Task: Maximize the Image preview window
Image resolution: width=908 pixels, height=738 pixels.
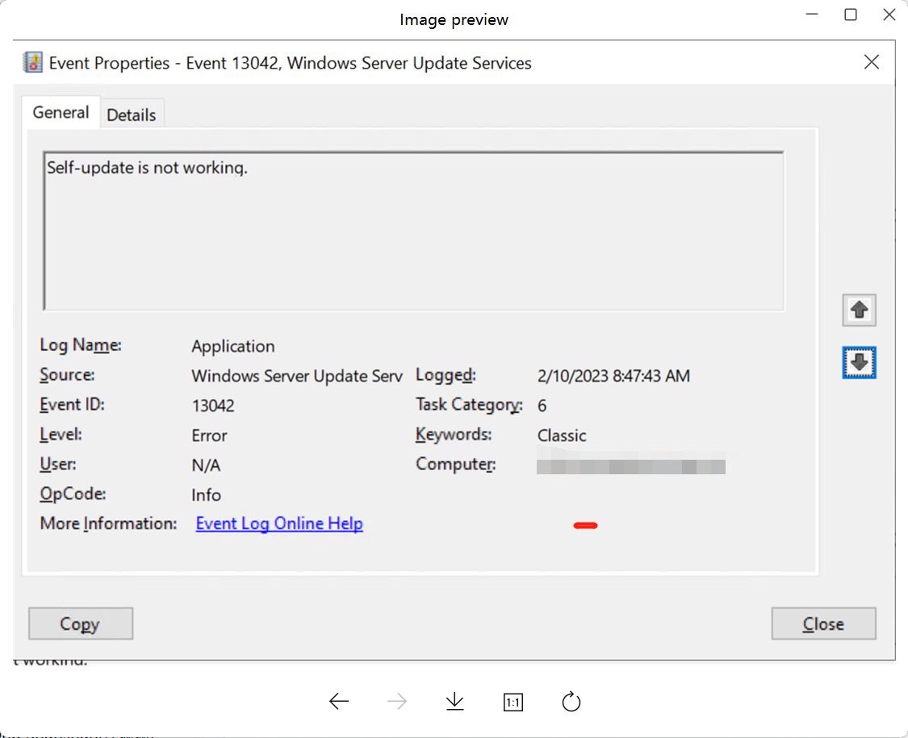Action: point(851,15)
